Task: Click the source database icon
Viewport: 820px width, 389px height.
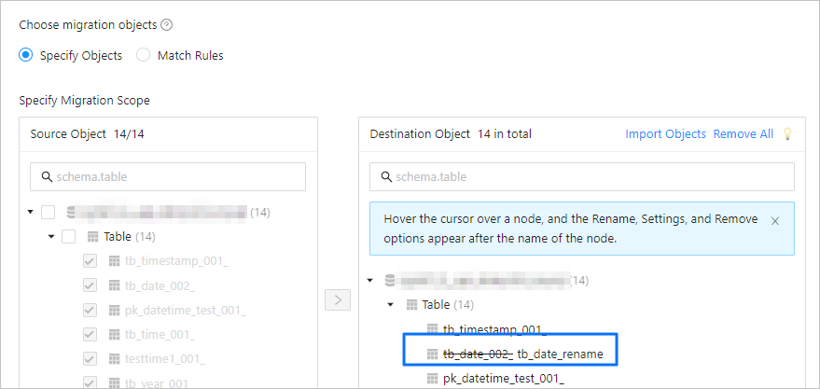Action: coord(71,213)
